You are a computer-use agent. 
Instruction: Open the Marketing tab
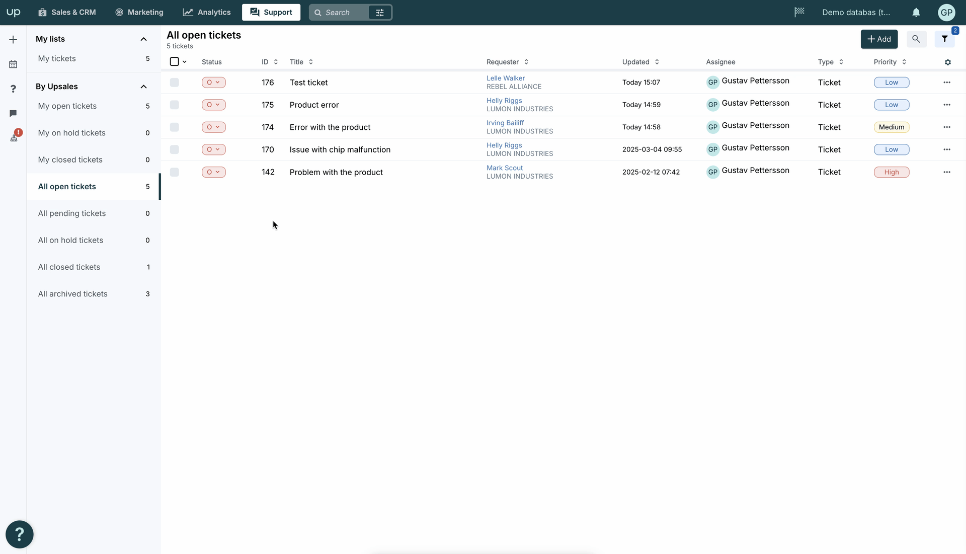pyautogui.click(x=139, y=12)
